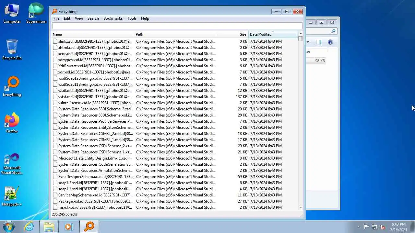Select Microsoft.Data.Entity.Design.Edmx_1.xsd row
Viewport: 415px width, 233px height.
point(175,158)
